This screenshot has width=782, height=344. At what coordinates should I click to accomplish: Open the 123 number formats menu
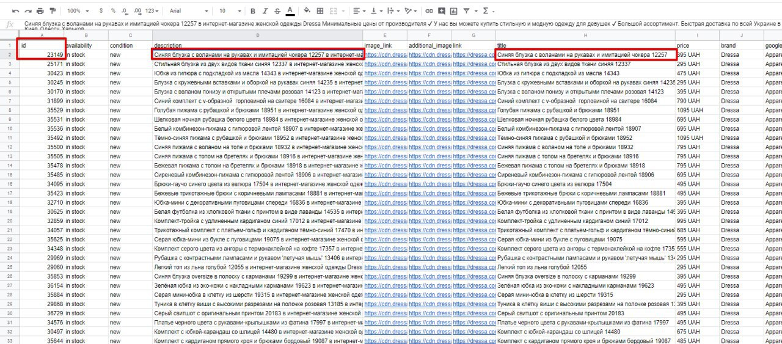(153, 11)
